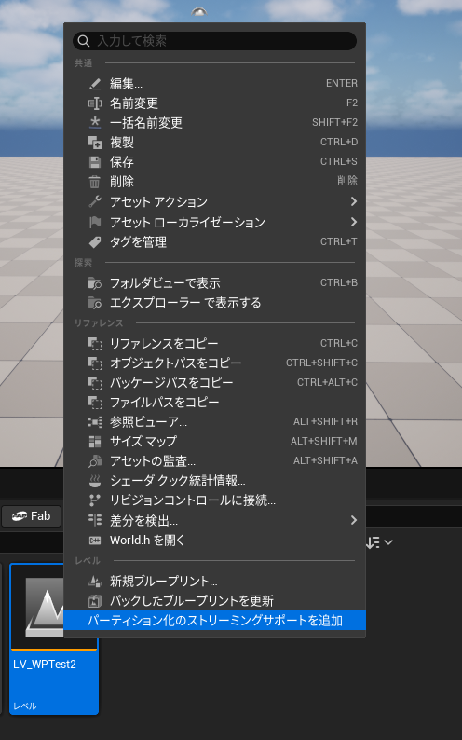Select 削除 menu entry
462x740 pixels.
click(x=214, y=182)
